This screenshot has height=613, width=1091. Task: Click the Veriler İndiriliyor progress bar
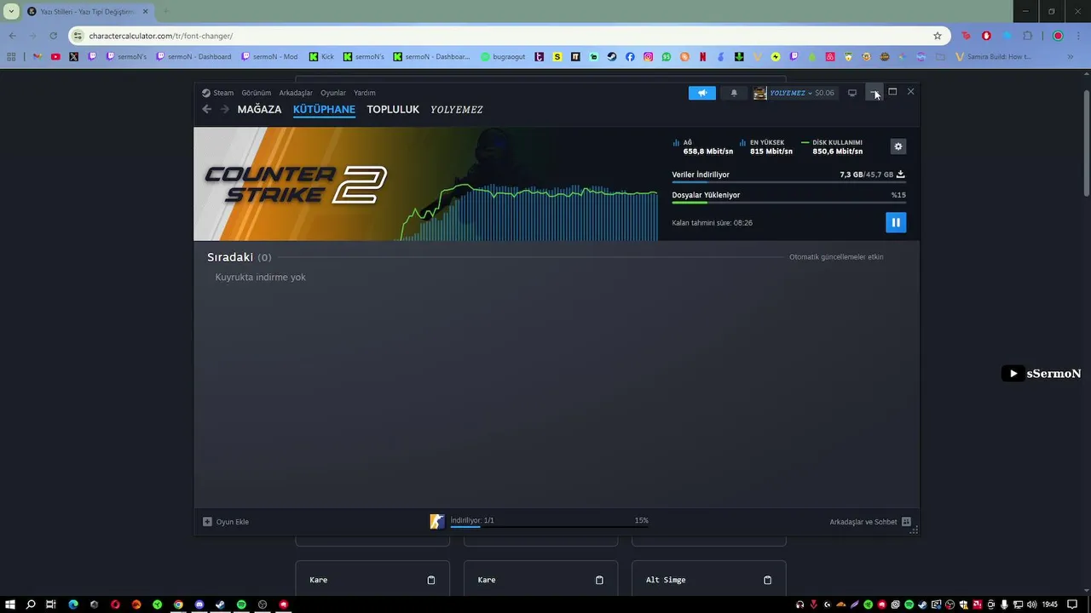(x=788, y=182)
